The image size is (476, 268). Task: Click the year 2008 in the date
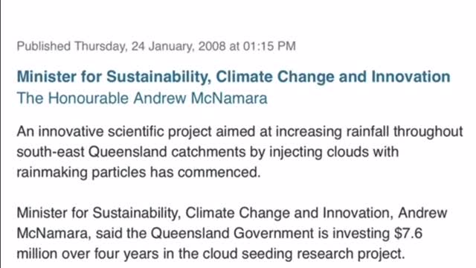coord(212,46)
